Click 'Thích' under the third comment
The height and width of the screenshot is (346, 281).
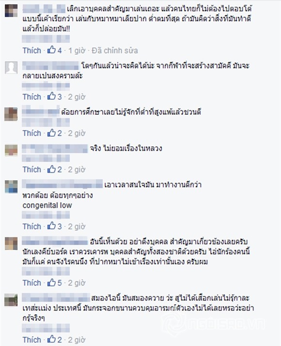coord(32,133)
